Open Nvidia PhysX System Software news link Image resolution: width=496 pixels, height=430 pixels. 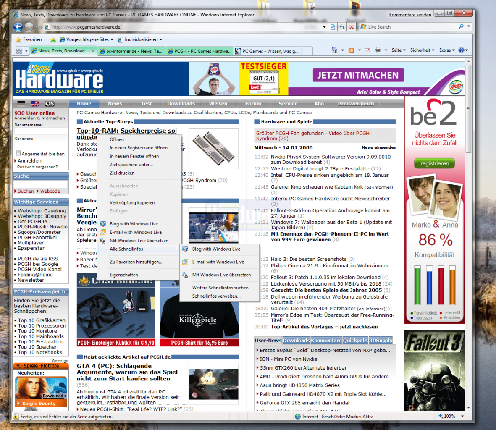tap(331, 159)
